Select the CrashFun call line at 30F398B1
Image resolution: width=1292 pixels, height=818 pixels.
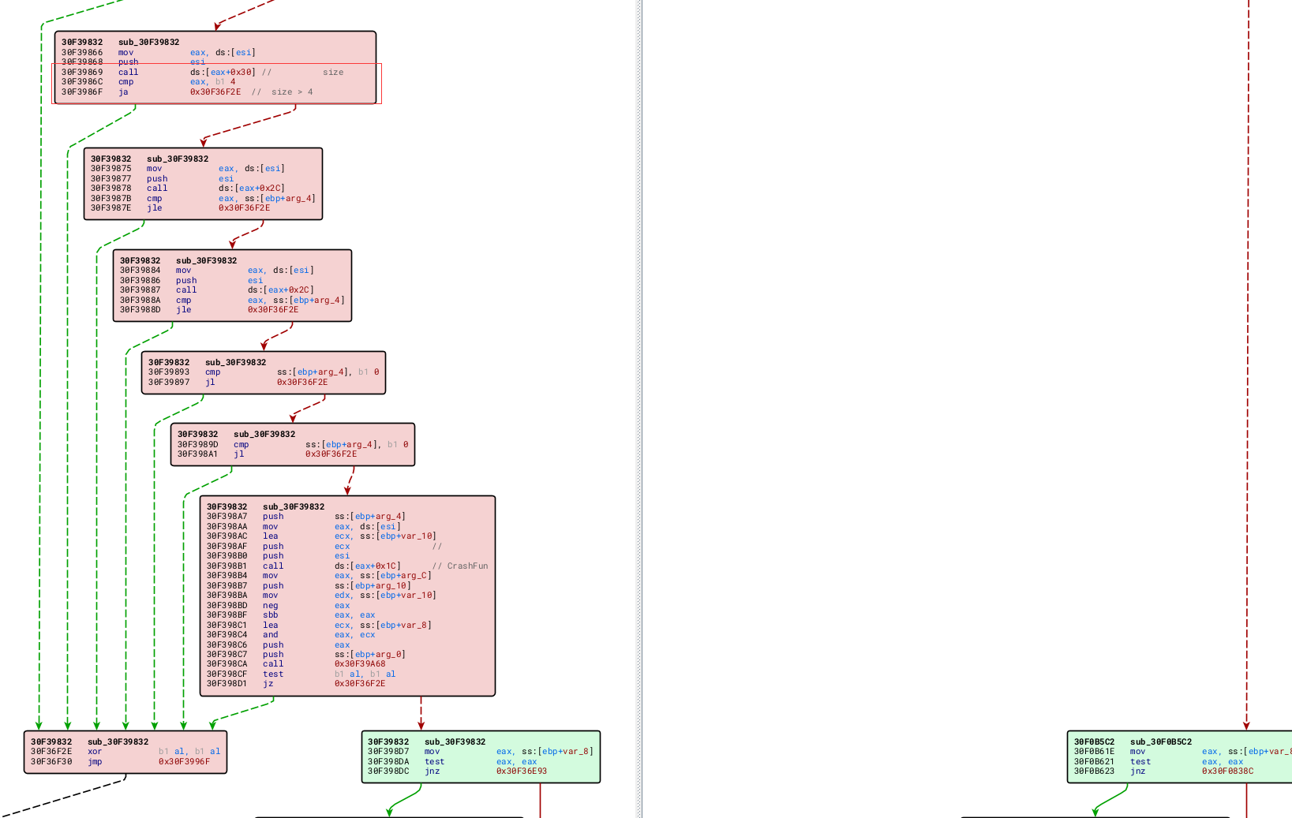347,566
